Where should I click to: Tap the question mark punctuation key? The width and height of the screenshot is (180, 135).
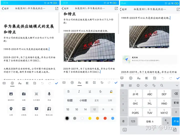point(123,104)
